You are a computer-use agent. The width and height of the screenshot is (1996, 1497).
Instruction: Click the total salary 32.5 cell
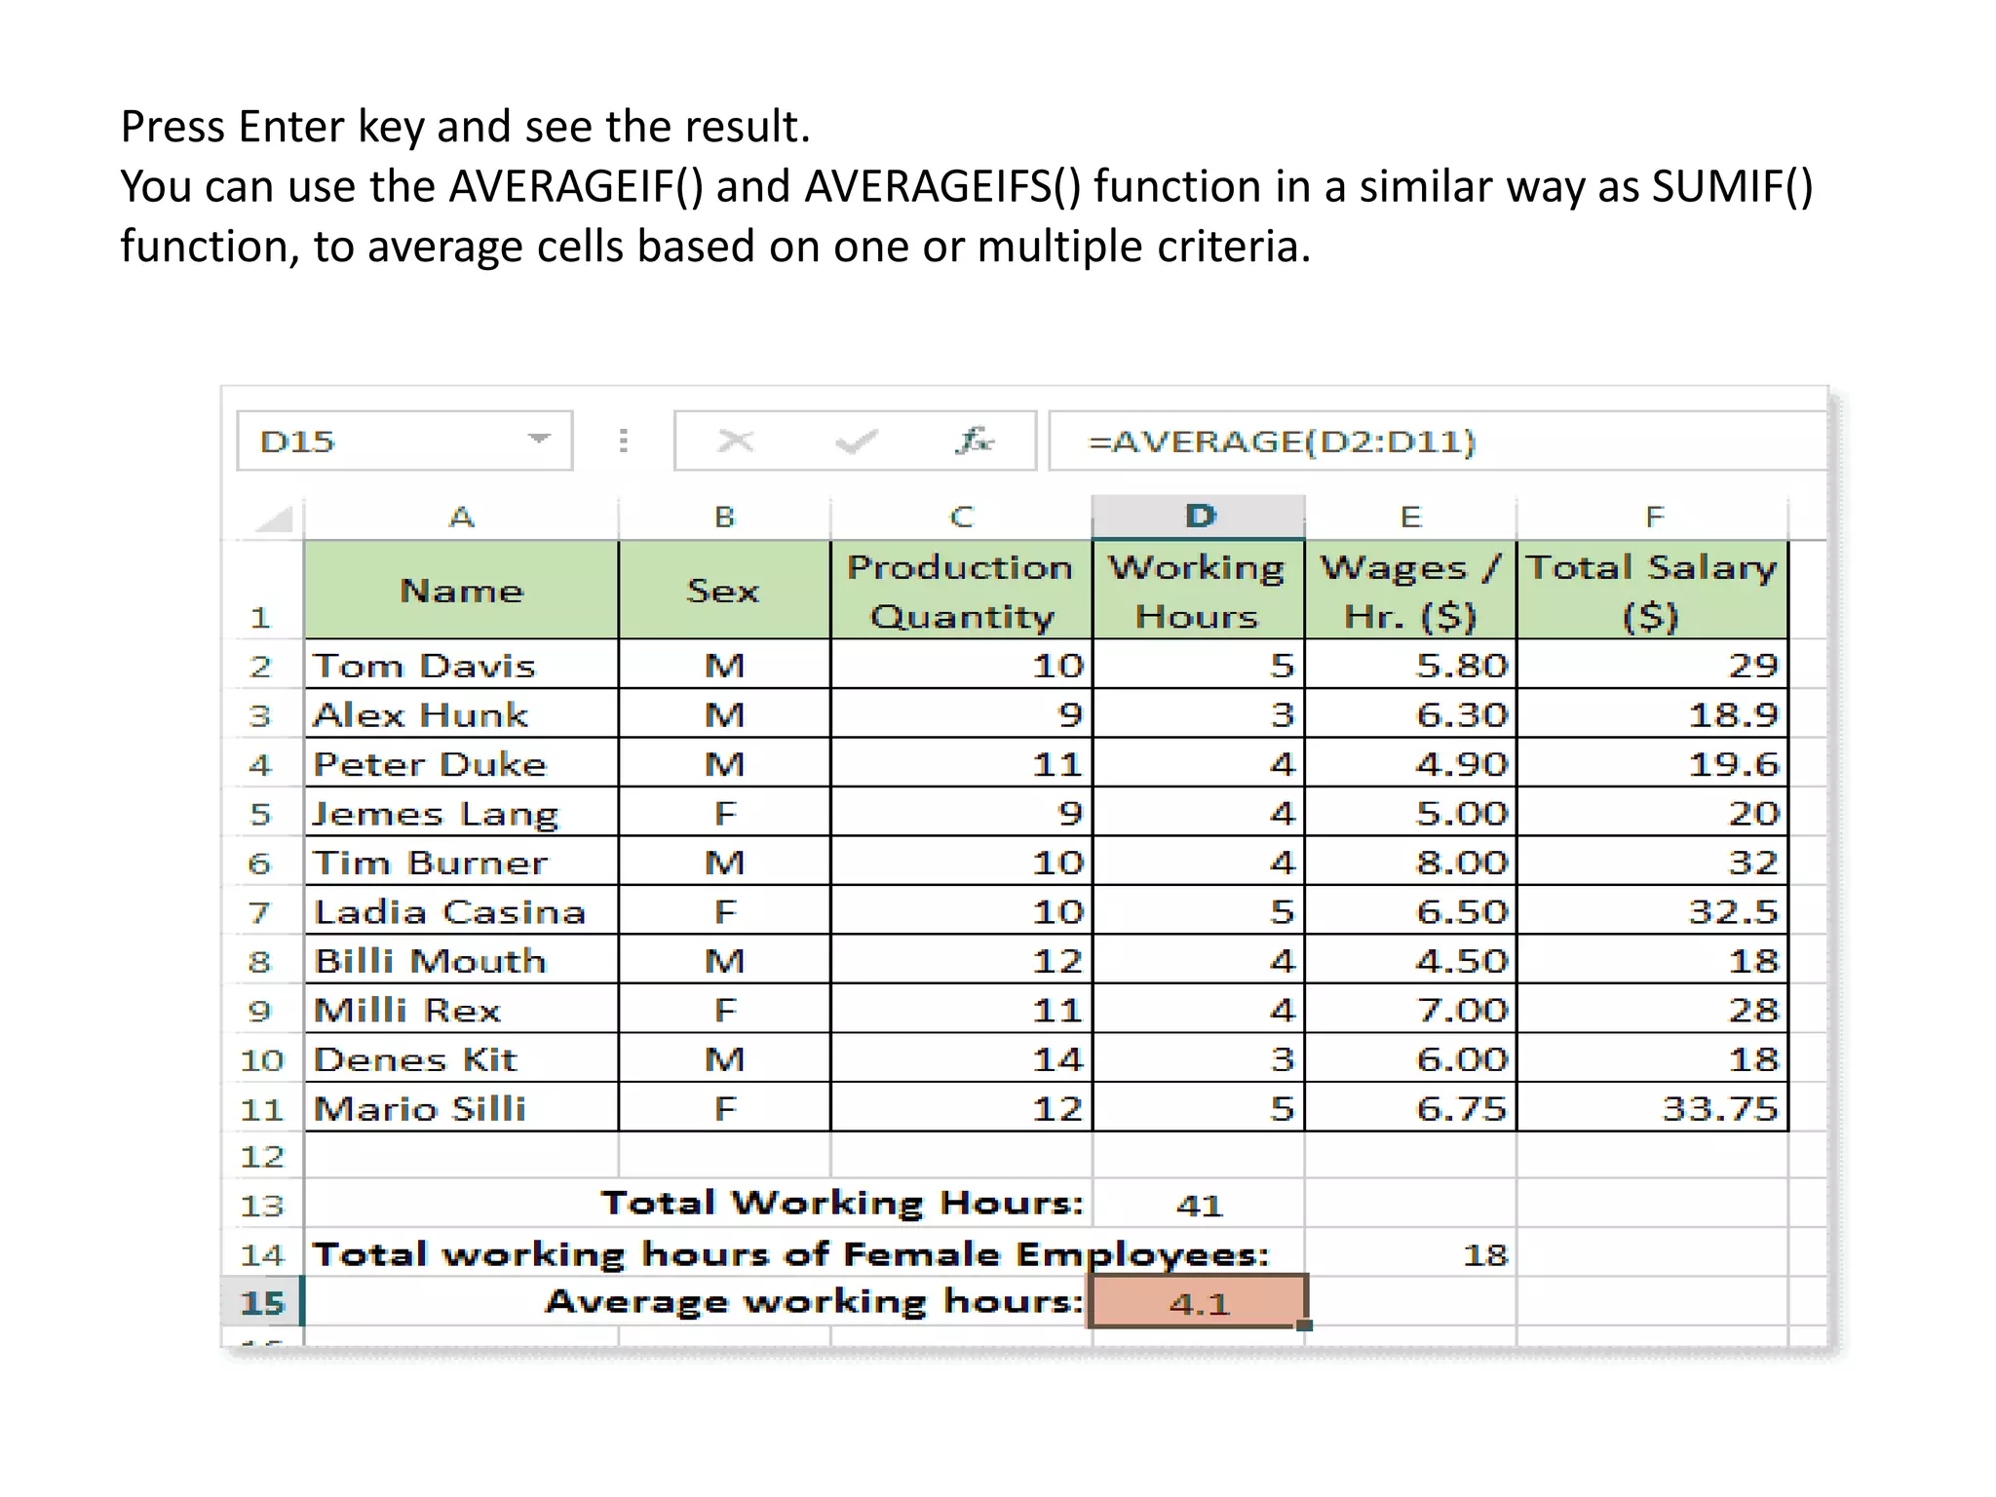pyautogui.click(x=1653, y=911)
